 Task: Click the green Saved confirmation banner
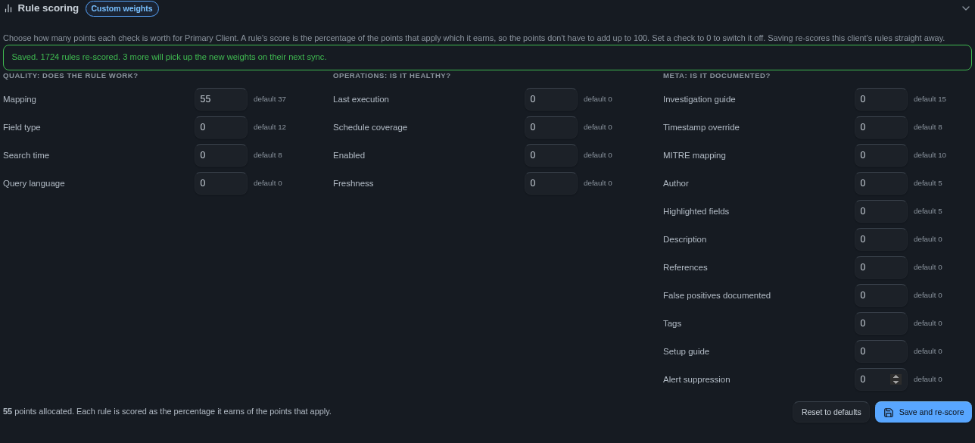(x=487, y=58)
